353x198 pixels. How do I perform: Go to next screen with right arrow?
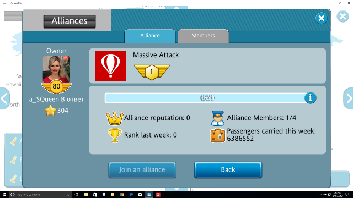tap(349, 98)
